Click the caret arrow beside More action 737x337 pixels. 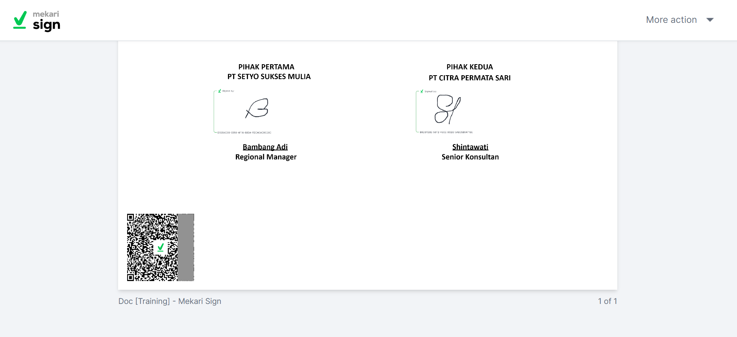point(710,20)
